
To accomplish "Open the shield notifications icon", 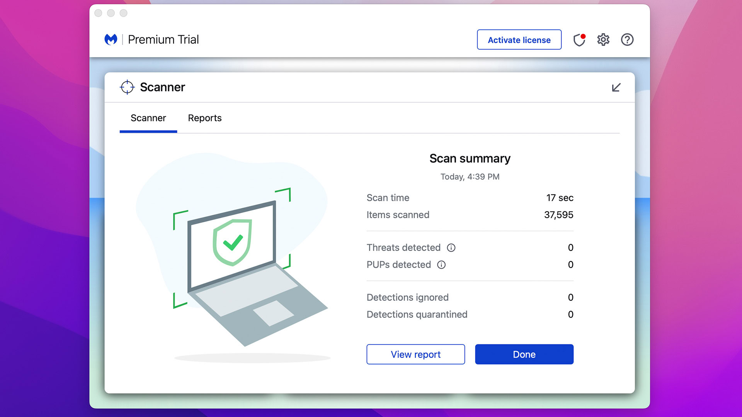I will point(579,40).
